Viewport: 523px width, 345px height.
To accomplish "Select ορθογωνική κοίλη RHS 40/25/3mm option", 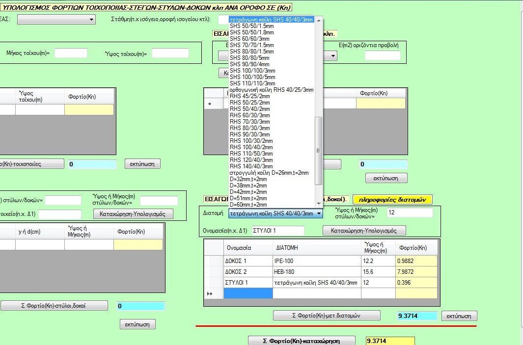I will click(271, 90).
